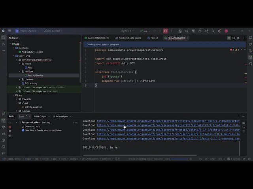253x189 pixels.
Task: Toggle scroll to end in build output
Action: (244, 127)
